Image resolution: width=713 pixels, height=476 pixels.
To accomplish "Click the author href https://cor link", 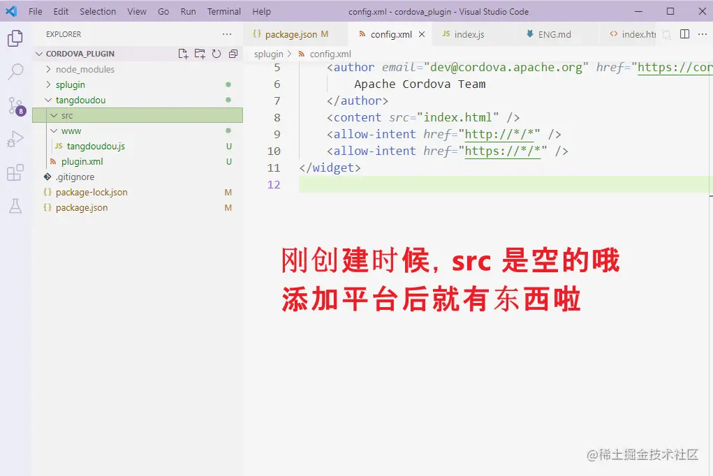I will (x=675, y=67).
